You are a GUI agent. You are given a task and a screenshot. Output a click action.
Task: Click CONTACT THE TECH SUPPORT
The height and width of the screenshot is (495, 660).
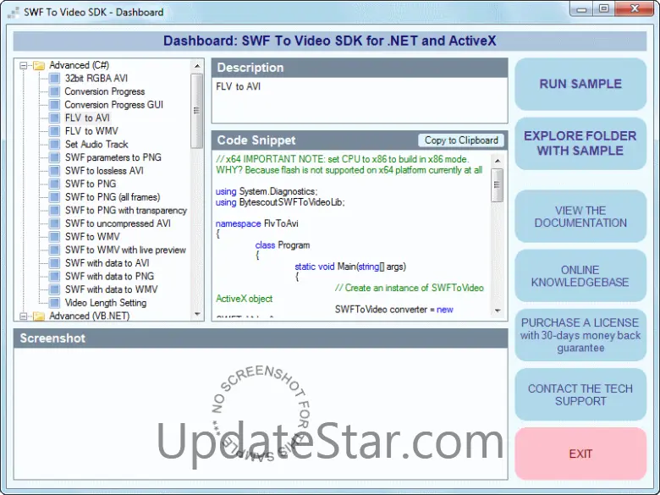coord(580,394)
